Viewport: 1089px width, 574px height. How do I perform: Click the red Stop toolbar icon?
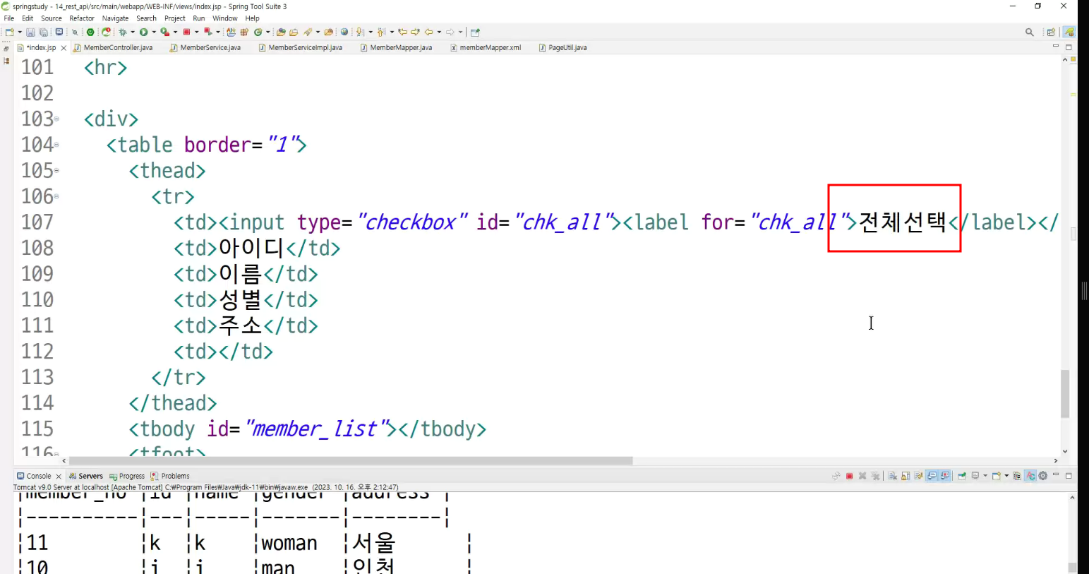tap(186, 32)
